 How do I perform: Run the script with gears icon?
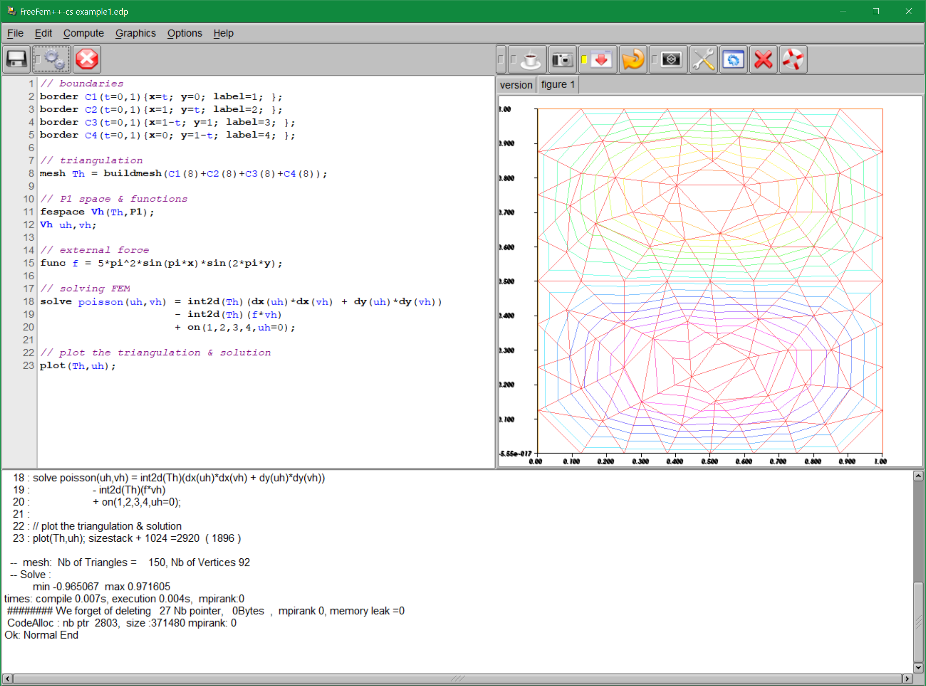(x=55, y=59)
